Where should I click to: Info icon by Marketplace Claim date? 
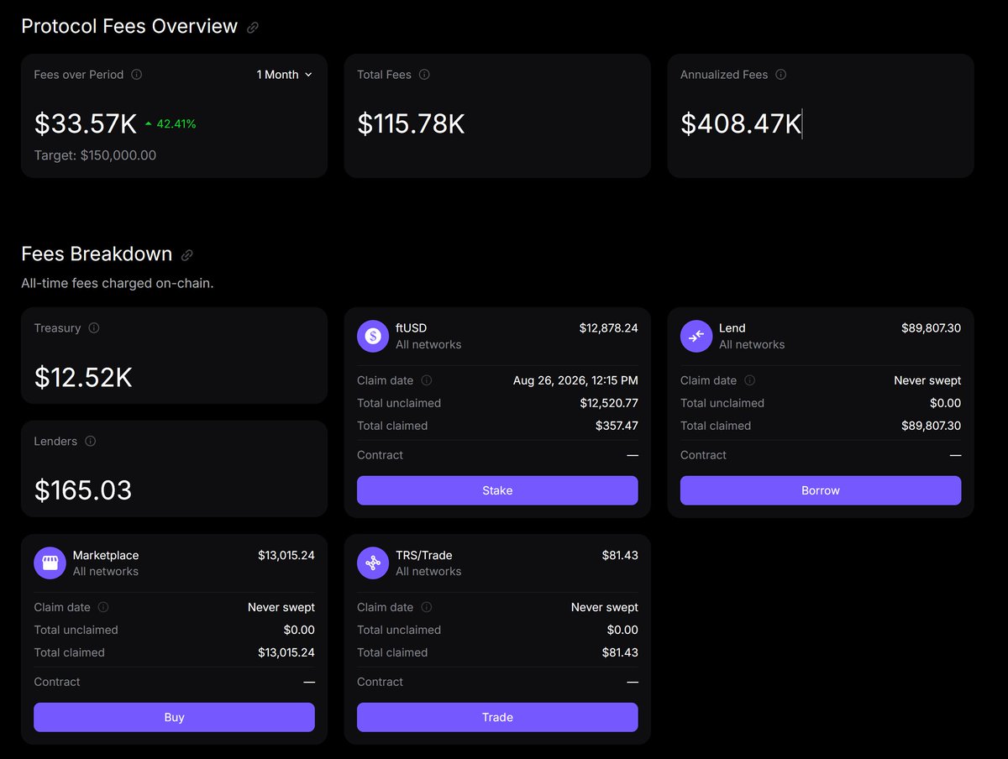click(x=103, y=607)
